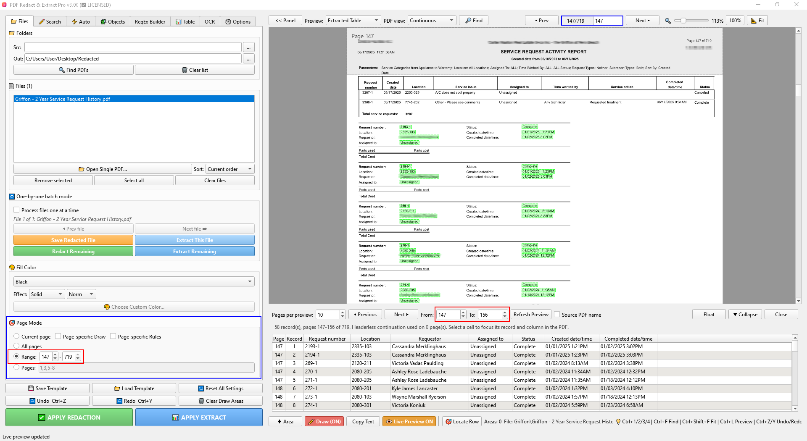Image resolution: width=807 pixels, height=441 pixels.
Task: Click the zoom slider handle
Action: point(683,21)
